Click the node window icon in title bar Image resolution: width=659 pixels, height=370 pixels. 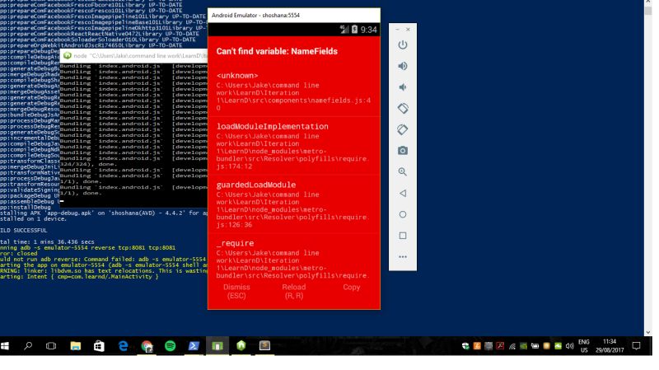click(68, 55)
